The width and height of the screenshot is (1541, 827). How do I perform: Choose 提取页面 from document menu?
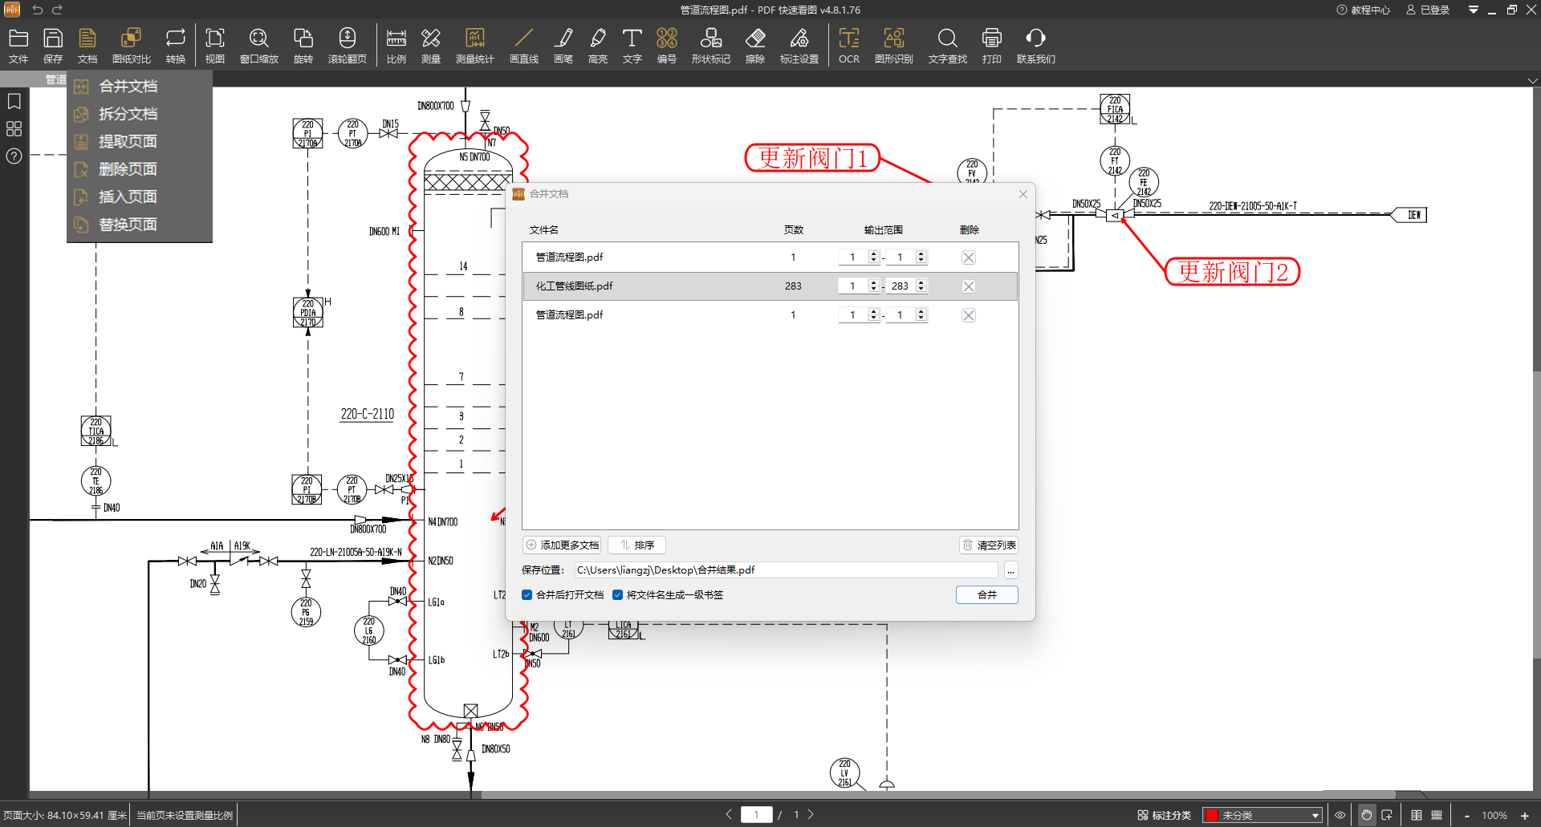(128, 142)
